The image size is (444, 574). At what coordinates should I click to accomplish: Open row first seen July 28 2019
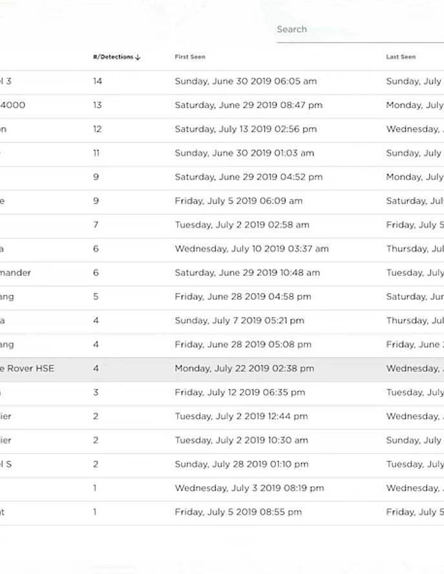pyautogui.click(x=222, y=464)
